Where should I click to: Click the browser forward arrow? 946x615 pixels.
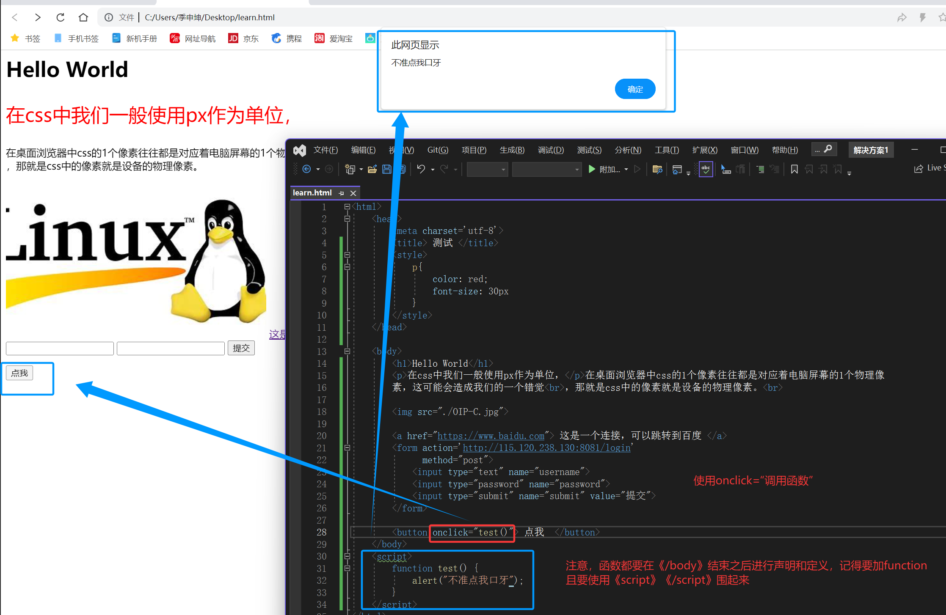(x=38, y=17)
